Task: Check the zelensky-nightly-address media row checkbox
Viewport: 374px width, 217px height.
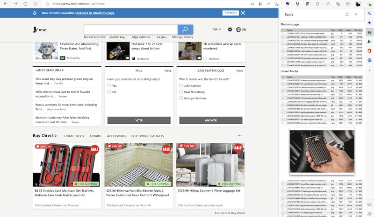Action: 283,37
